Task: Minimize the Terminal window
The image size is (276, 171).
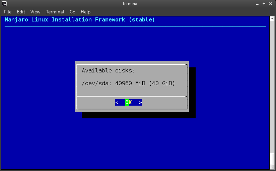Action: [257, 4]
